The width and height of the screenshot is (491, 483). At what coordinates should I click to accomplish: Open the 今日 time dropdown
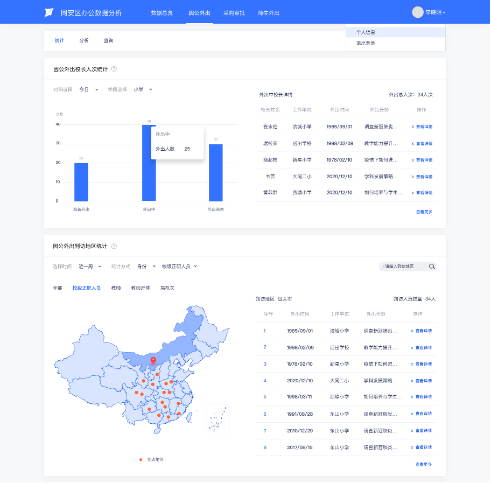(x=89, y=89)
